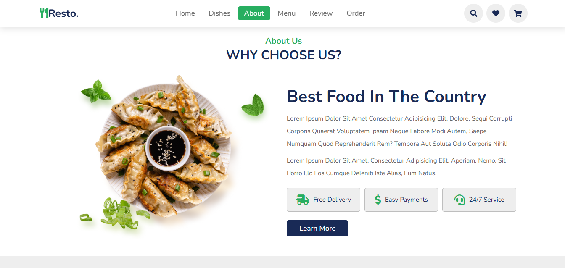Screen dimensions: 565x268
Task: Click the delivery truck icon
Action: point(303,200)
